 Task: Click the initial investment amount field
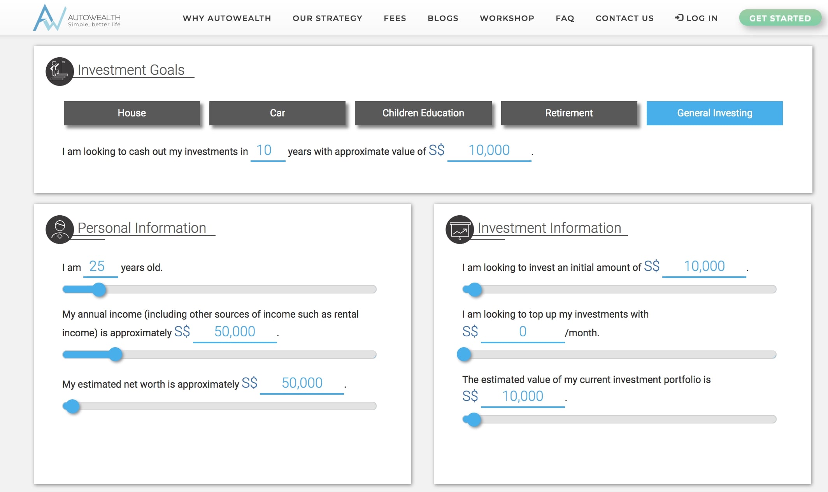[704, 267]
